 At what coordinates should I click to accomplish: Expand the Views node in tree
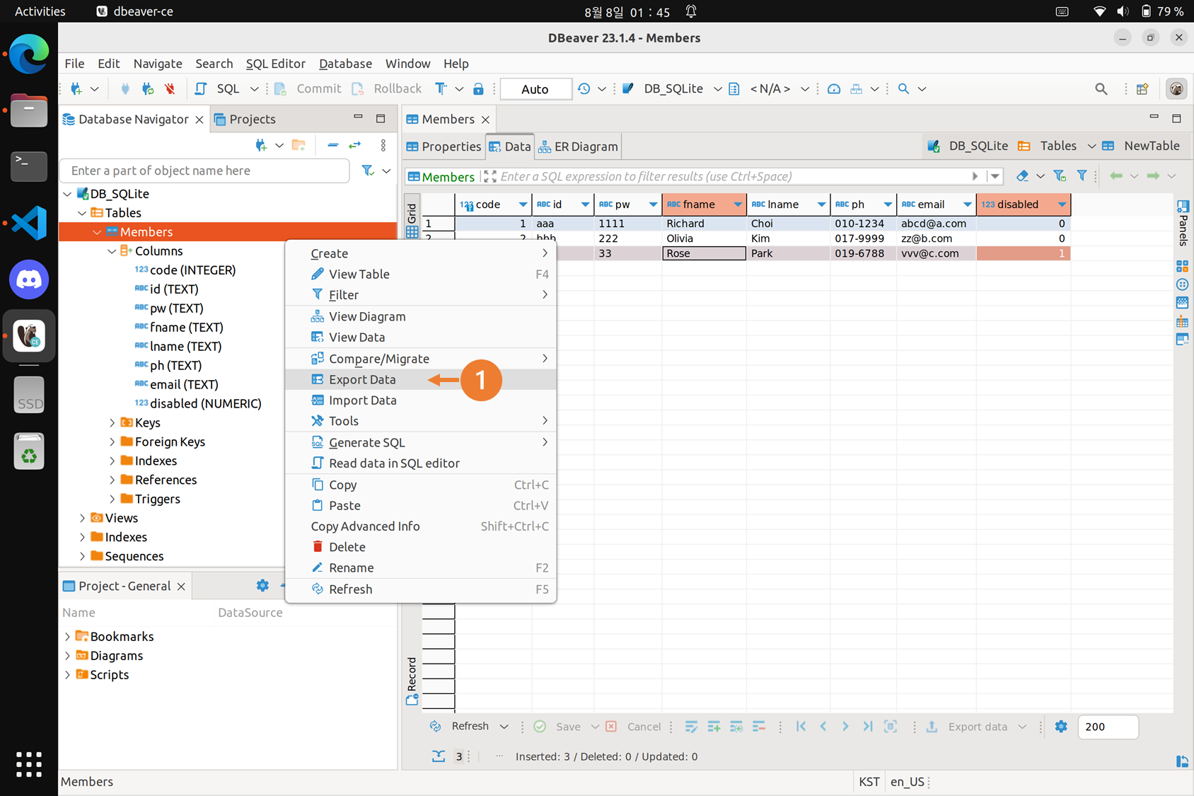tap(82, 518)
